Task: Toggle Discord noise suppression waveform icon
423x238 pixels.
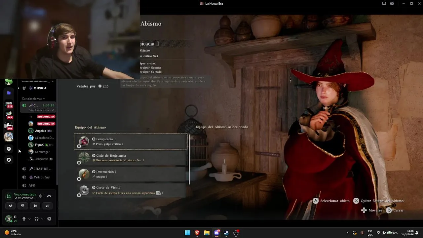Action: 41,196
